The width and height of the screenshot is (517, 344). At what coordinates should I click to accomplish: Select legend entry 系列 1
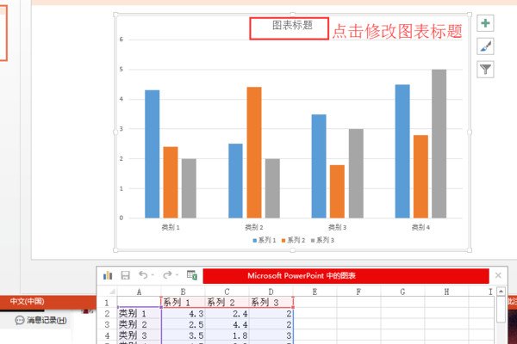[x=265, y=240]
